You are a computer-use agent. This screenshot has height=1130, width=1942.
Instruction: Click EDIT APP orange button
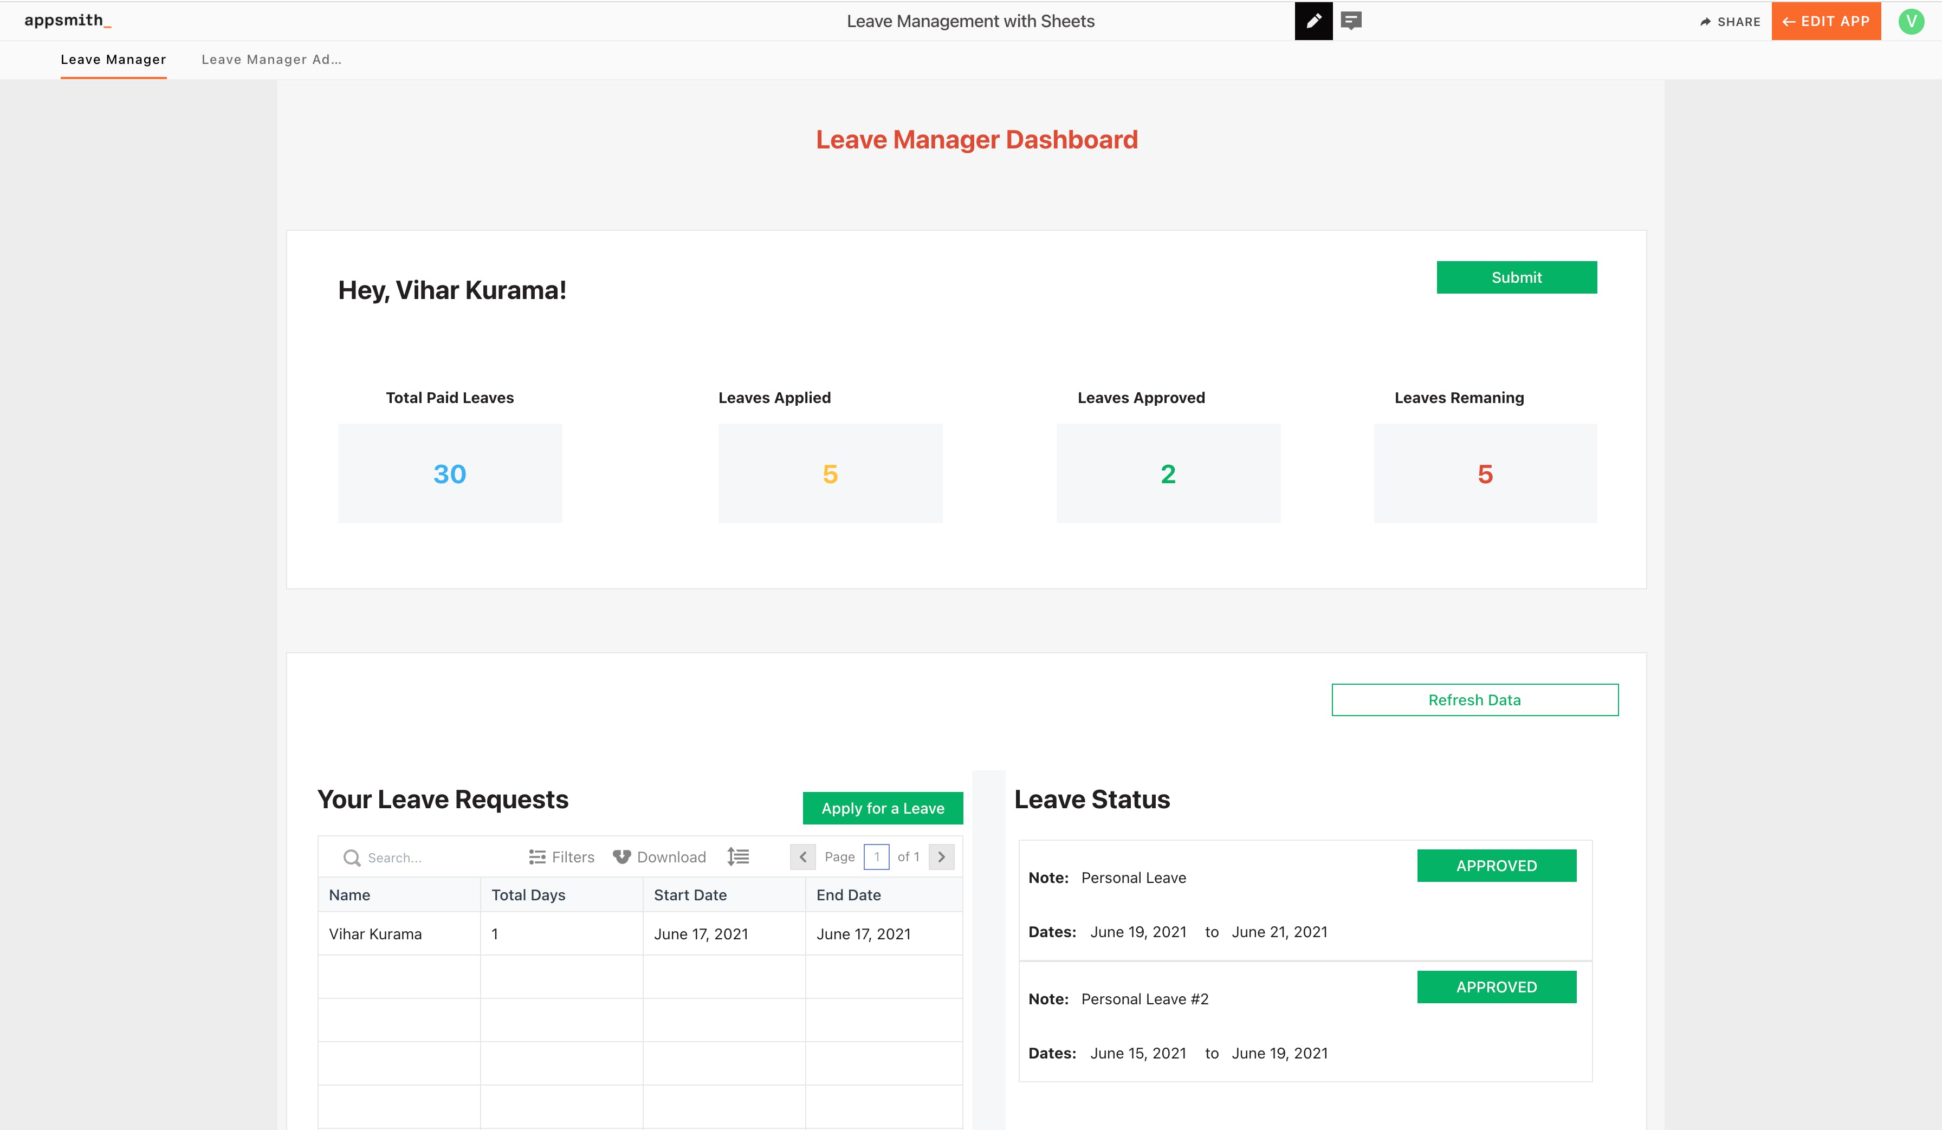(x=1826, y=22)
